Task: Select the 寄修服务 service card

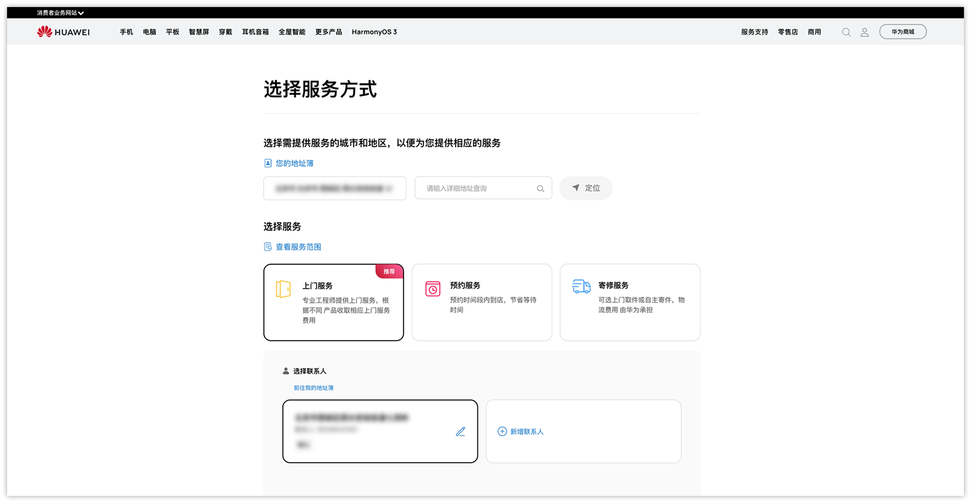Action: click(630, 303)
